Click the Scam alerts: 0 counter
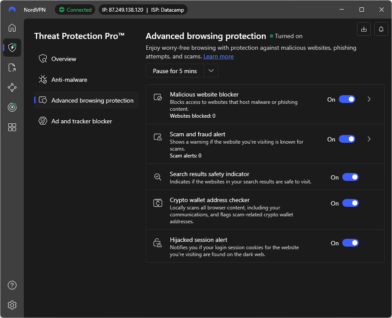392x318 pixels. (x=186, y=156)
